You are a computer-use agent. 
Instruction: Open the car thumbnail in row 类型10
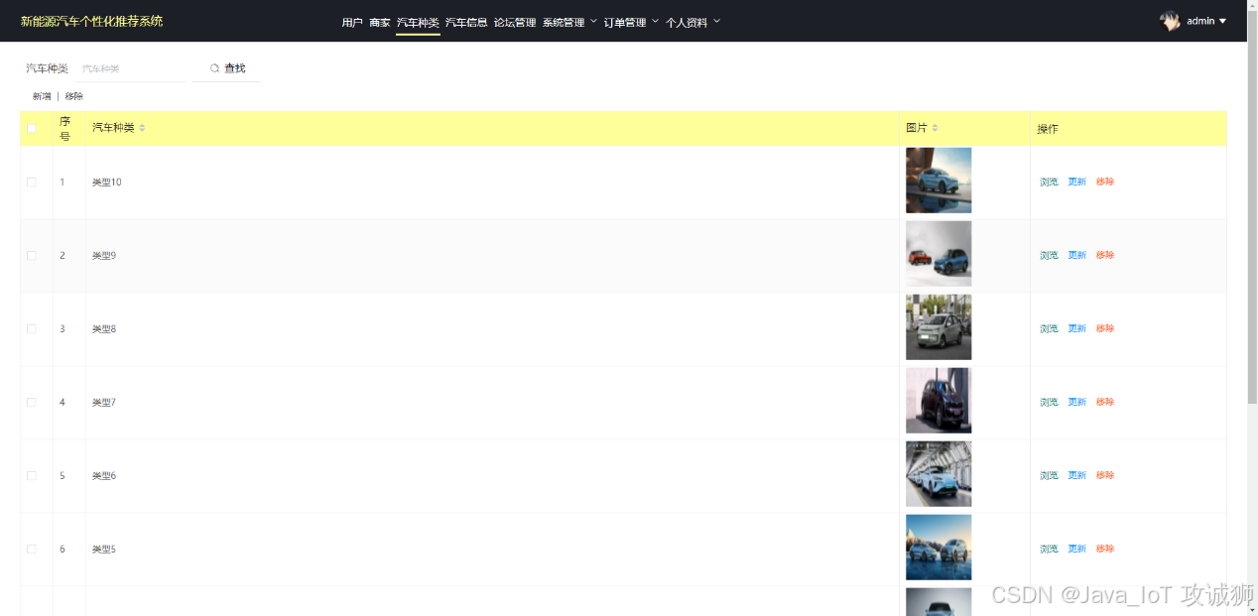pyautogui.click(x=939, y=181)
